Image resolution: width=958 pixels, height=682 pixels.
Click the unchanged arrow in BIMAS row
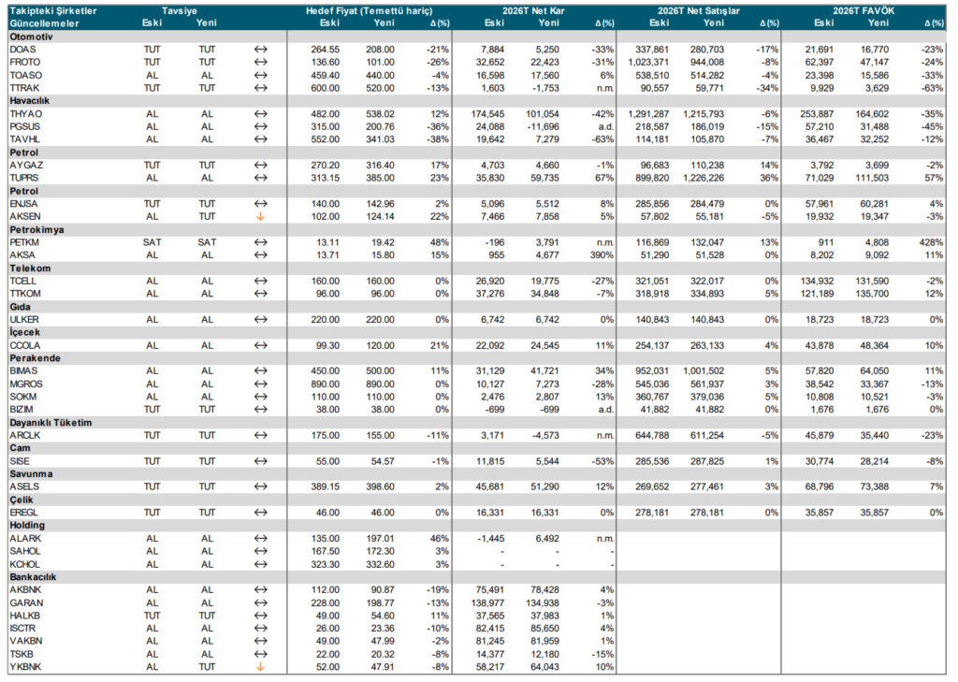point(261,371)
